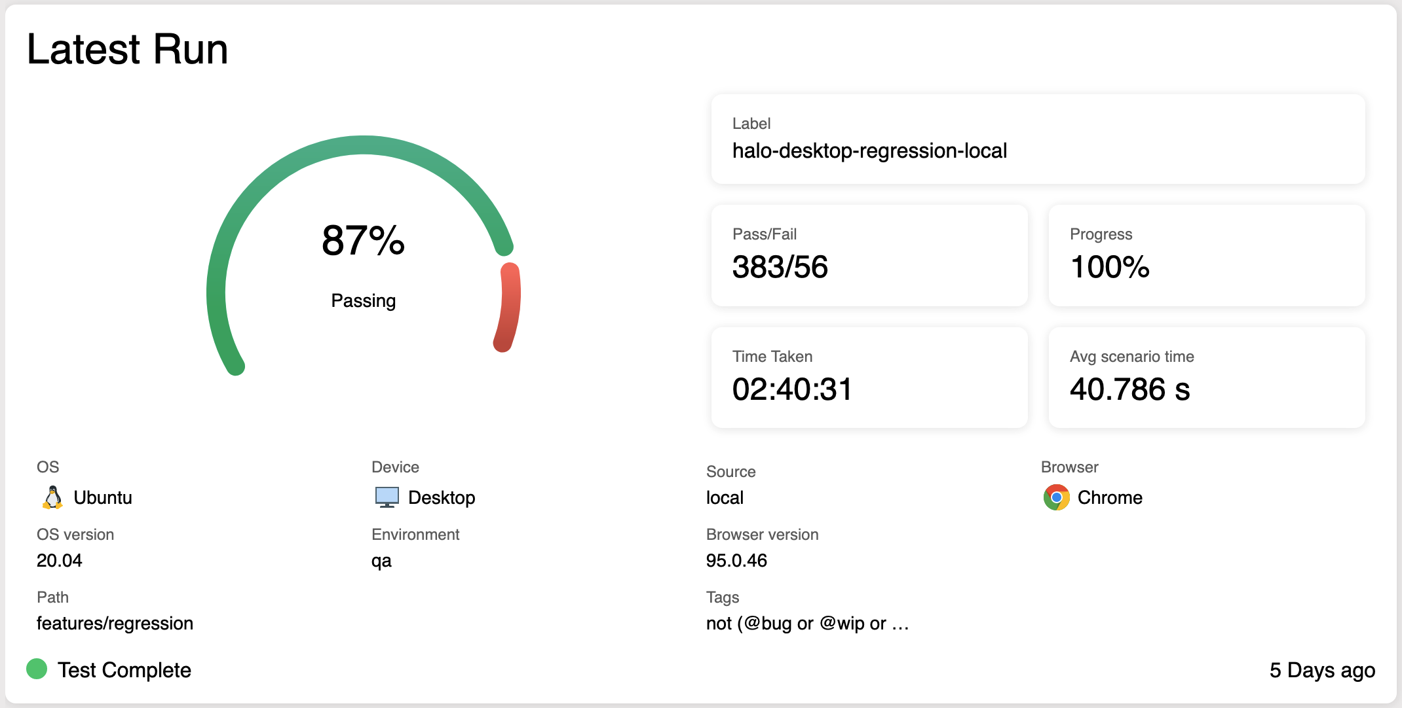The image size is (1402, 708).
Task: Click the green Test Complete status dot
Action: [x=37, y=669]
